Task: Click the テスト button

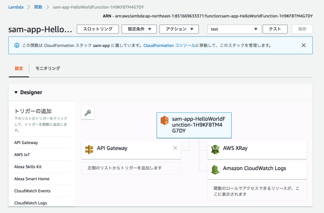Action: click(275, 29)
